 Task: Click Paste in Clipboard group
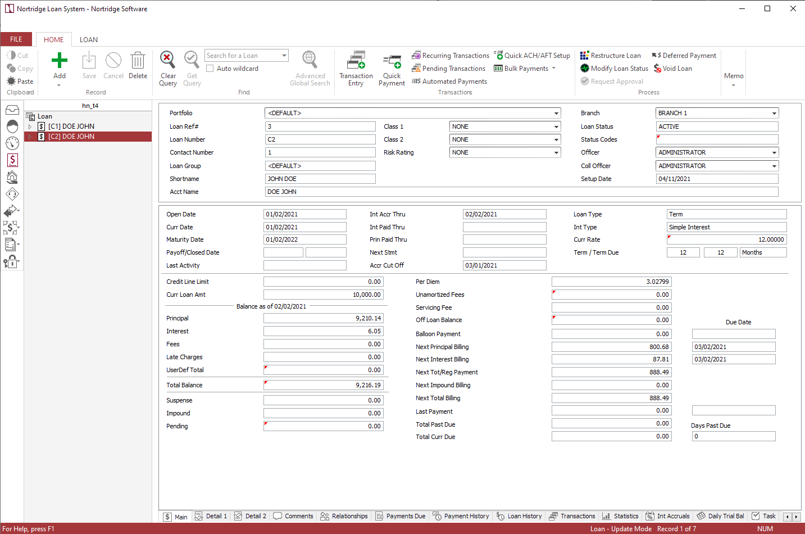pos(20,82)
